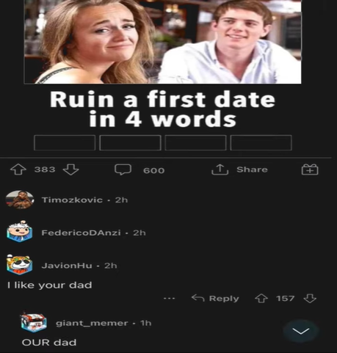Expand Timozkovic's collapsed comment
The height and width of the screenshot is (353, 337).
pos(168,200)
